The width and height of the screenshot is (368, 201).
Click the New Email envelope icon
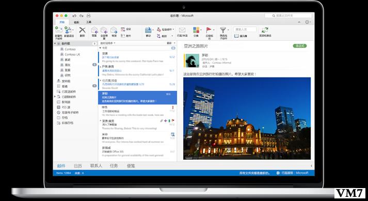tap(59, 29)
